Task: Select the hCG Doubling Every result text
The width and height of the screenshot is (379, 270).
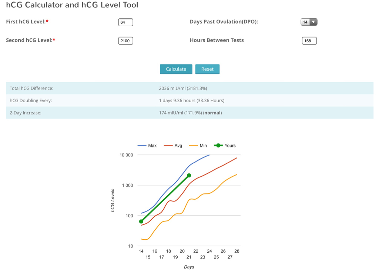Action: point(191,101)
